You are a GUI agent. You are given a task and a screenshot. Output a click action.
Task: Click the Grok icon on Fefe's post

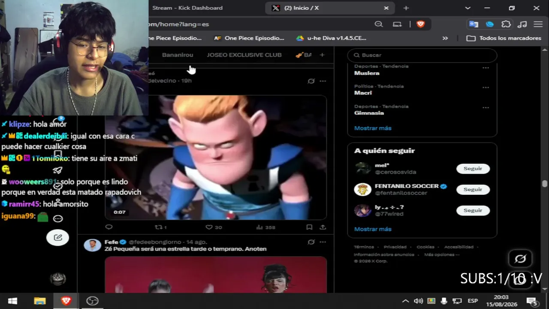(x=311, y=242)
